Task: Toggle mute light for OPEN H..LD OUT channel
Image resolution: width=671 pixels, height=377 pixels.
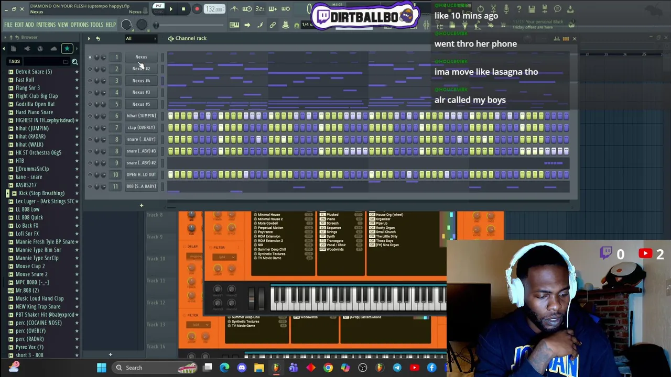Action: (90, 174)
